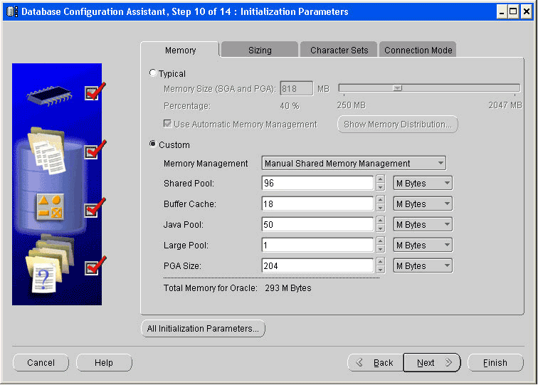The image size is (538, 385).
Task: Click the Buffer Cache input field
Action: tap(317, 204)
